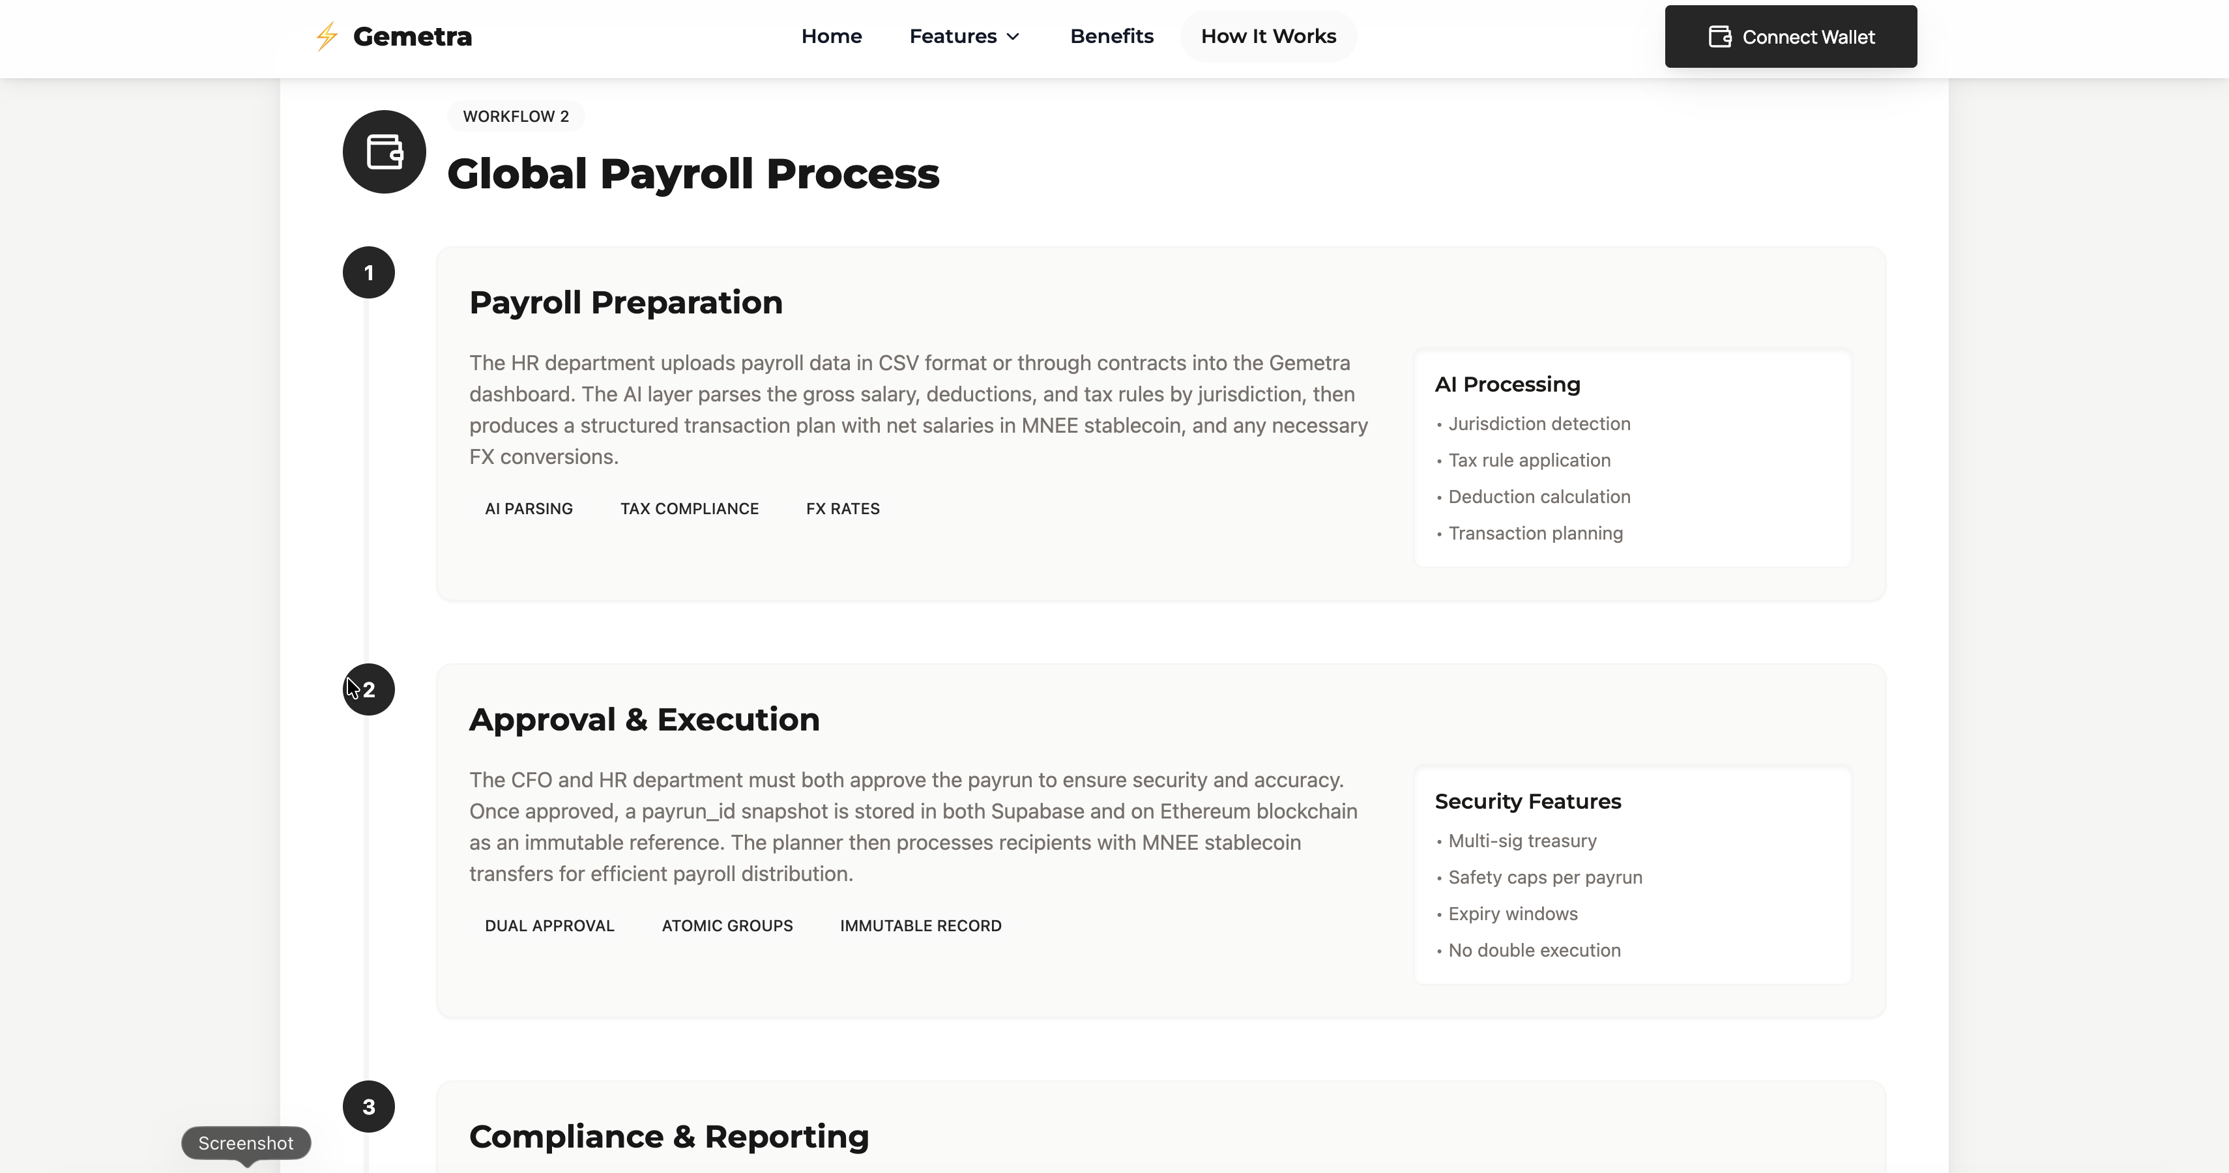Click the wallet icon in Connect Wallet
Image resolution: width=2229 pixels, height=1173 pixels.
pos(1719,36)
